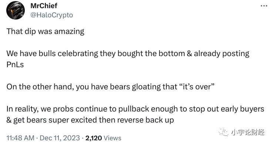Viewport: 273px width, 144px height.
Task: Click the Dec 11, 2023 date
Action: 60,138
